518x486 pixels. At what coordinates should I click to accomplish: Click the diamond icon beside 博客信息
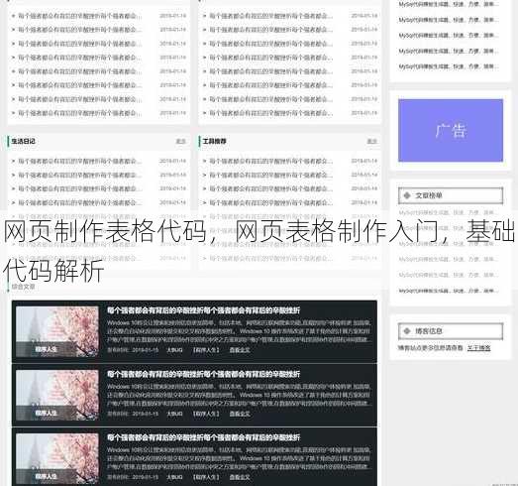coord(407,331)
